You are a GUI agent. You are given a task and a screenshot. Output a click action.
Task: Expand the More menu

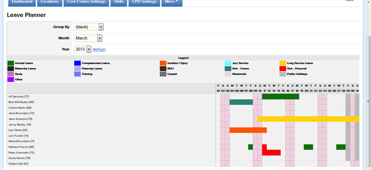point(172,2)
